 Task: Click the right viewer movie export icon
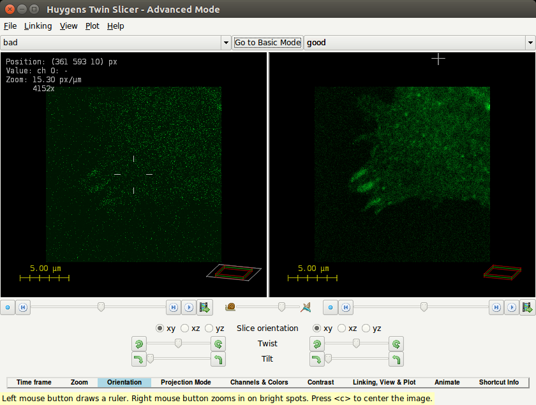(528, 307)
